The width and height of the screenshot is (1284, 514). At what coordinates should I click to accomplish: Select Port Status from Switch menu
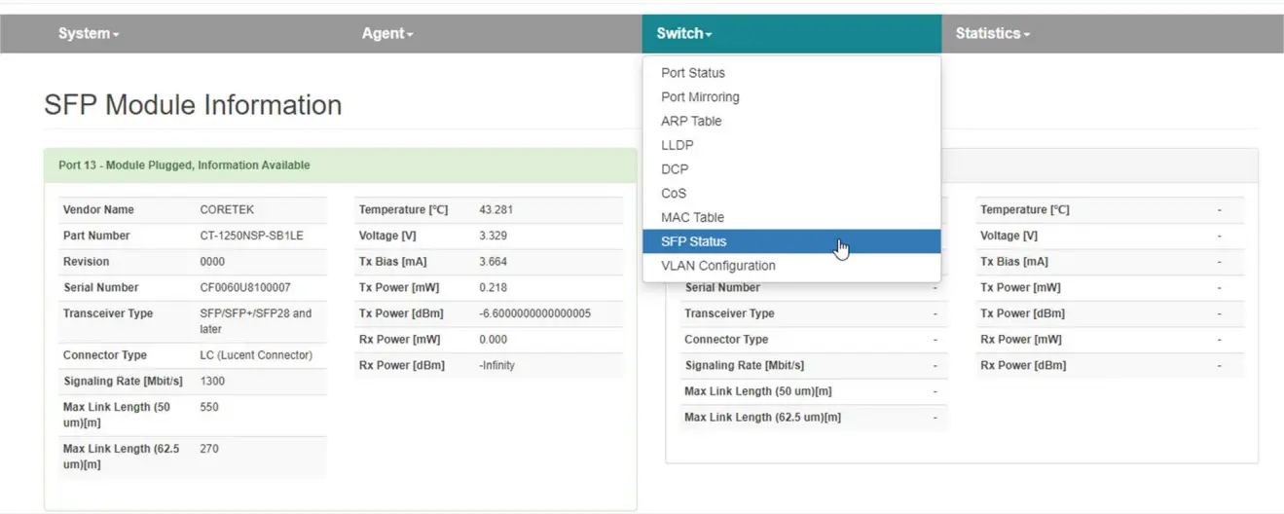click(791, 73)
